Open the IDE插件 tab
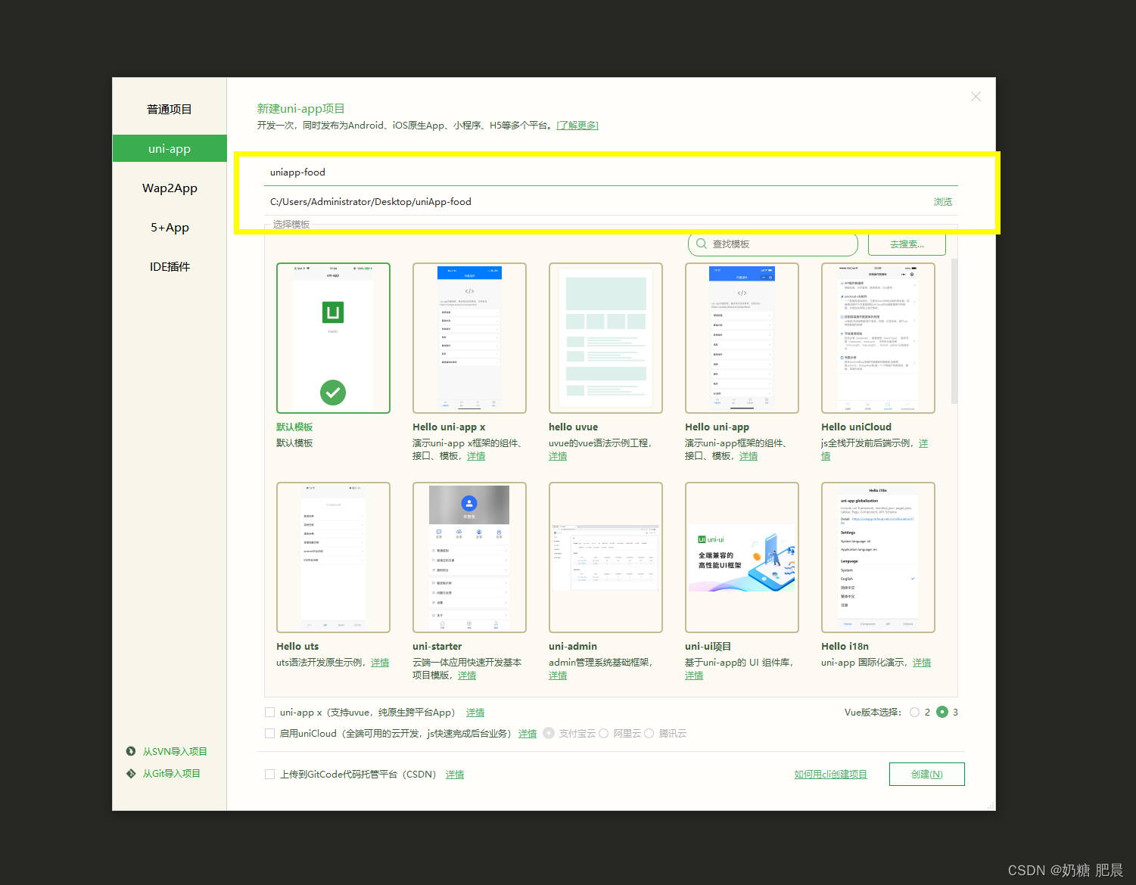 [170, 267]
